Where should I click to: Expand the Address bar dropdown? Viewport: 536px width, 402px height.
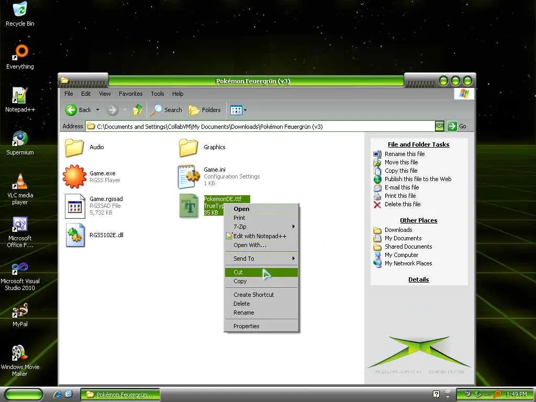click(439, 126)
